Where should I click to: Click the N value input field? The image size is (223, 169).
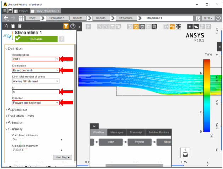[x=36, y=92]
